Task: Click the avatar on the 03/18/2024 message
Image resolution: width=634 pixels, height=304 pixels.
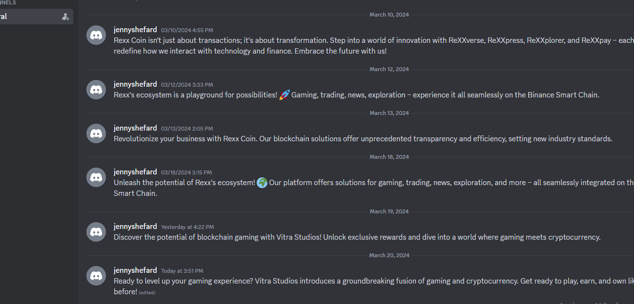Action: tap(96, 177)
